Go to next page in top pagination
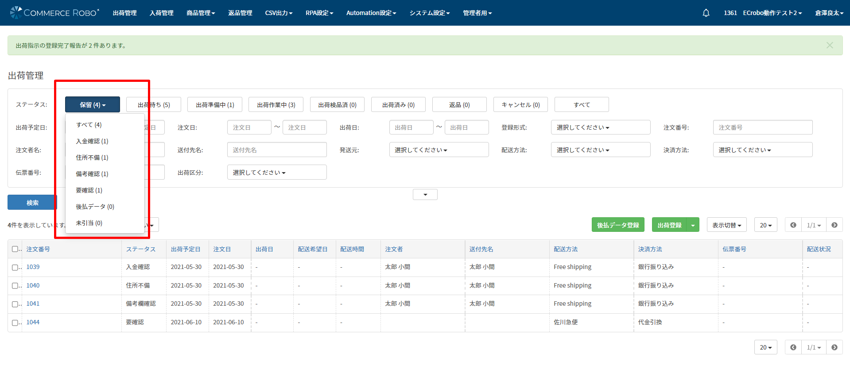 834,225
